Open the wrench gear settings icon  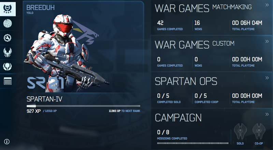[8, 38]
